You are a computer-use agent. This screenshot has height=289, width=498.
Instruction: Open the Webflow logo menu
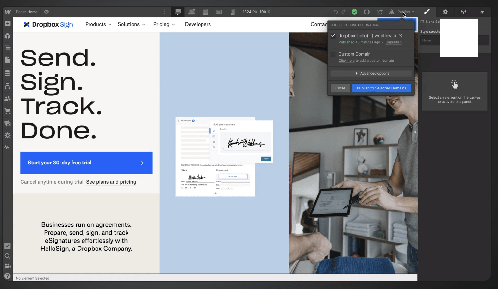pos(8,12)
